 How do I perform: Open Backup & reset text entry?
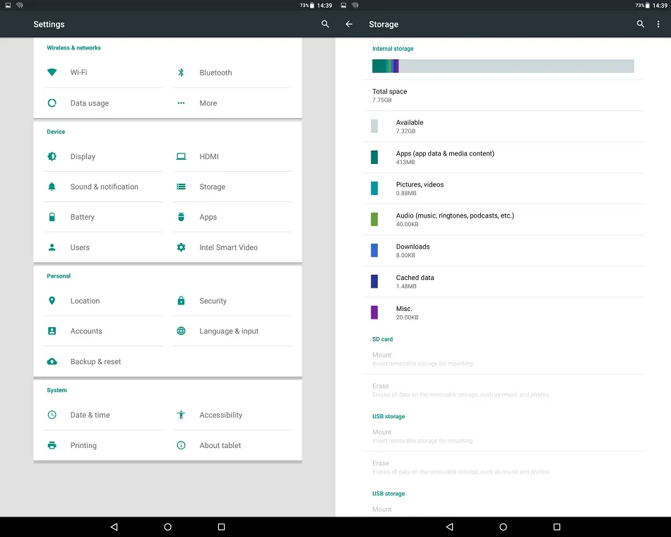[x=95, y=361]
